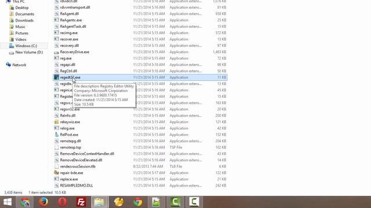The image size is (371, 208).
Task: Click the 242 KB size cell
Action: point(221,185)
